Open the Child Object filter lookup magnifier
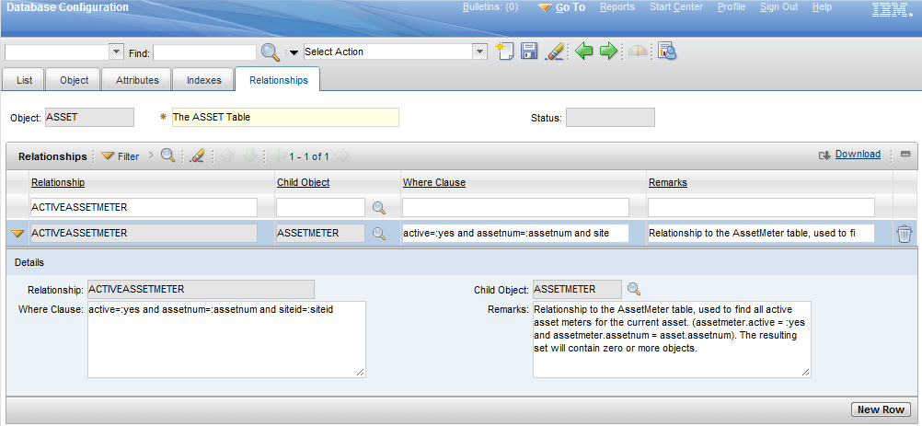 [x=379, y=207]
